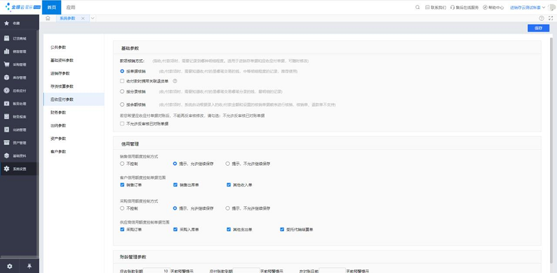
Task: Uncheck 销售出库单 checkbox
Action: point(175,185)
